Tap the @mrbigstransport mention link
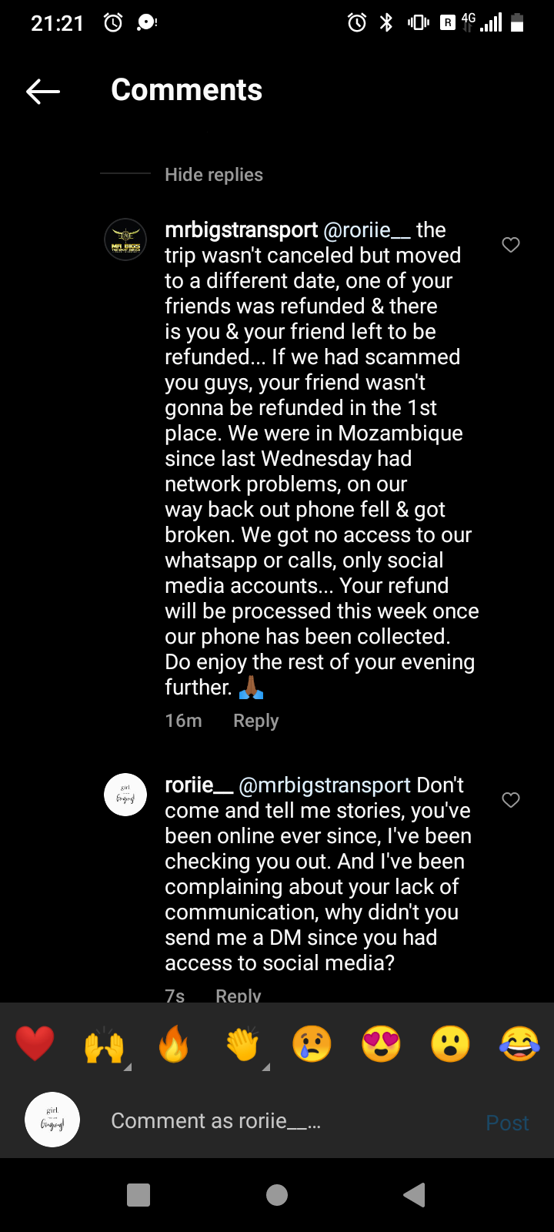The width and height of the screenshot is (554, 1232). point(325,785)
